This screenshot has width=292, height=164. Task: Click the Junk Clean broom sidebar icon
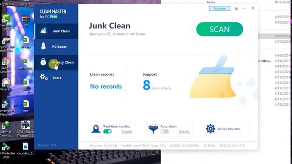tap(43, 31)
